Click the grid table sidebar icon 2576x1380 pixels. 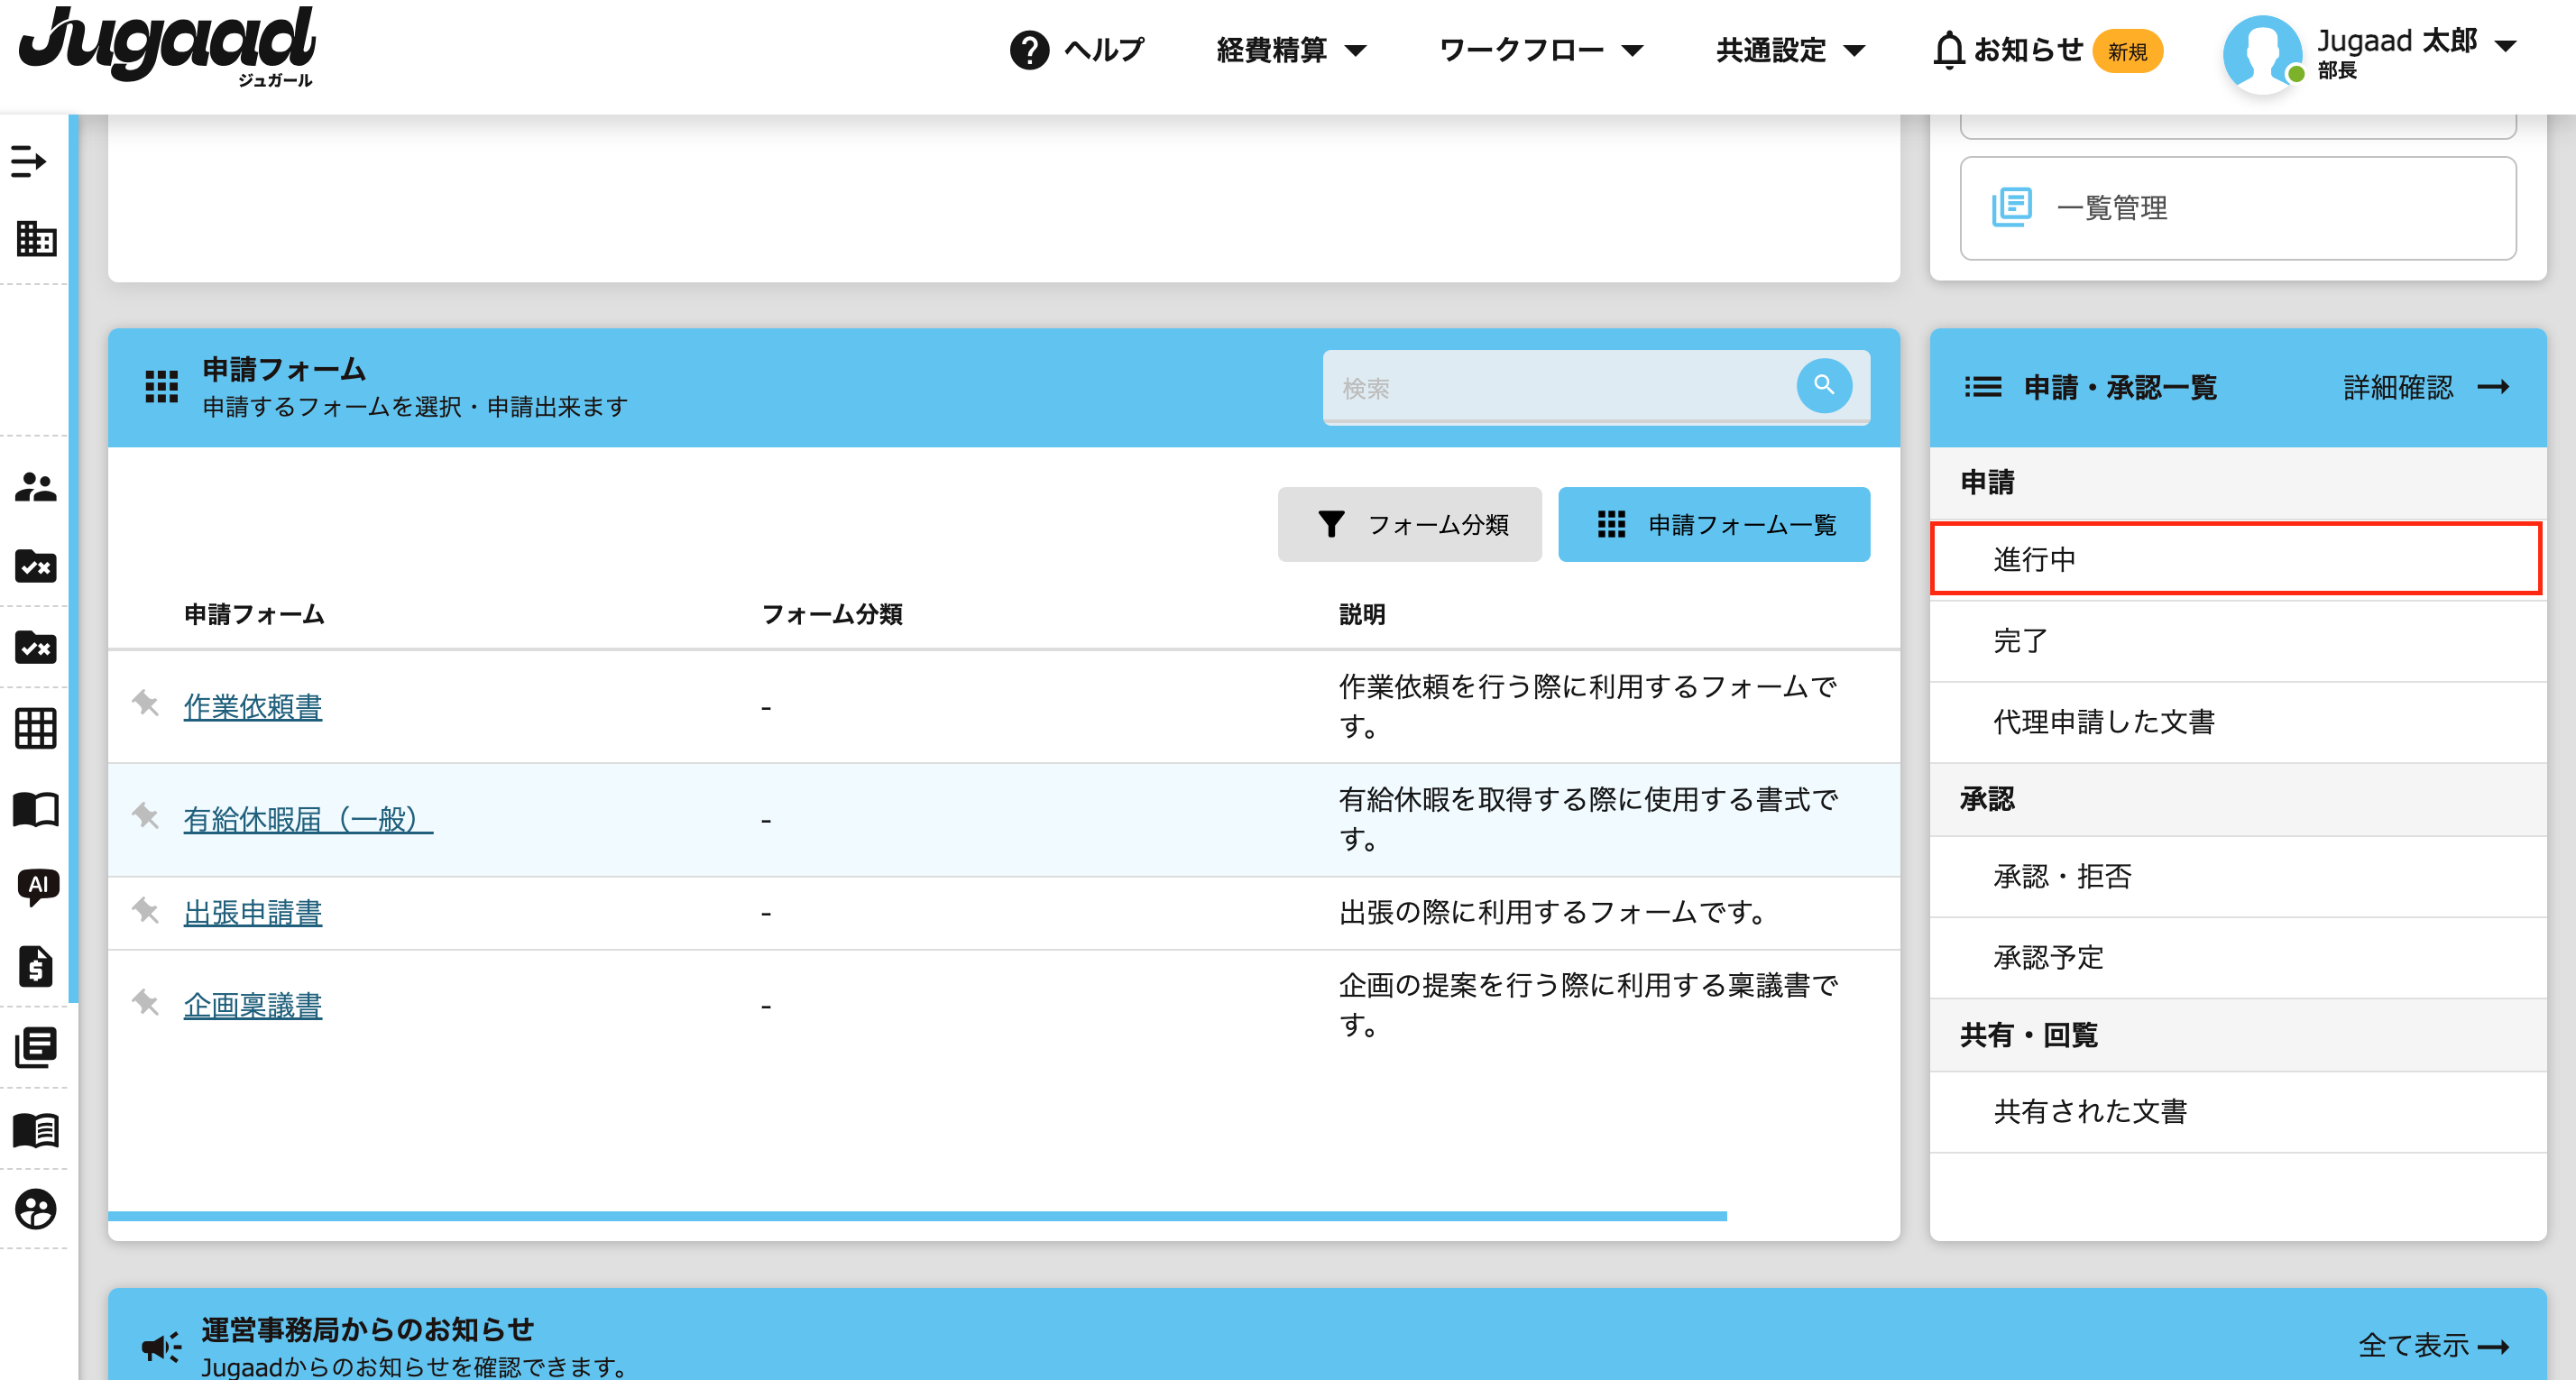pyautogui.click(x=35, y=728)
